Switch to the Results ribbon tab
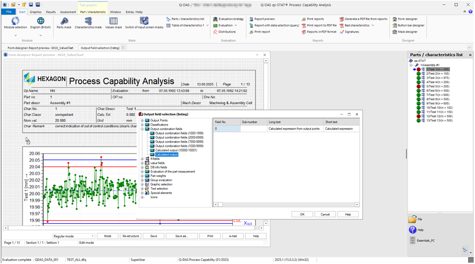 click(51, 12)
